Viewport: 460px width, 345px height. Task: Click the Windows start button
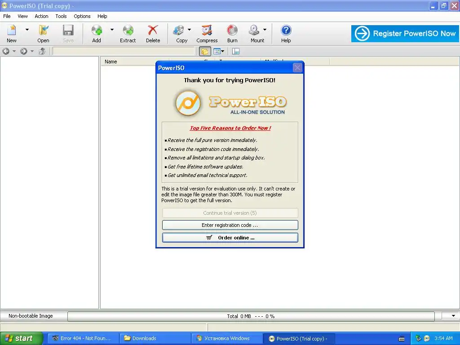(22, 338)
